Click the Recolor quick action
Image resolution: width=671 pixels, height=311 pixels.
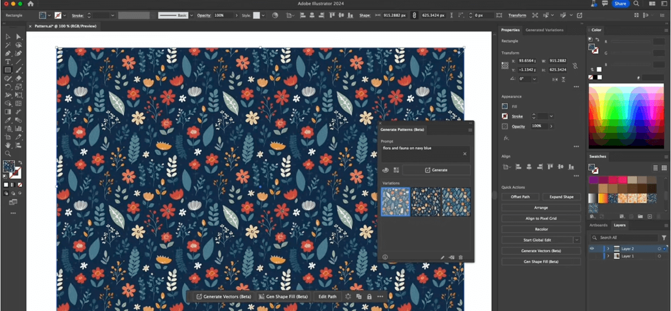(x=541, y=229)
